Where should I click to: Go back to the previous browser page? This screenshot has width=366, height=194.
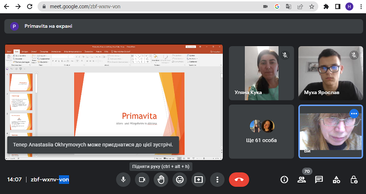pyautogui.click(x=6, y=6)
